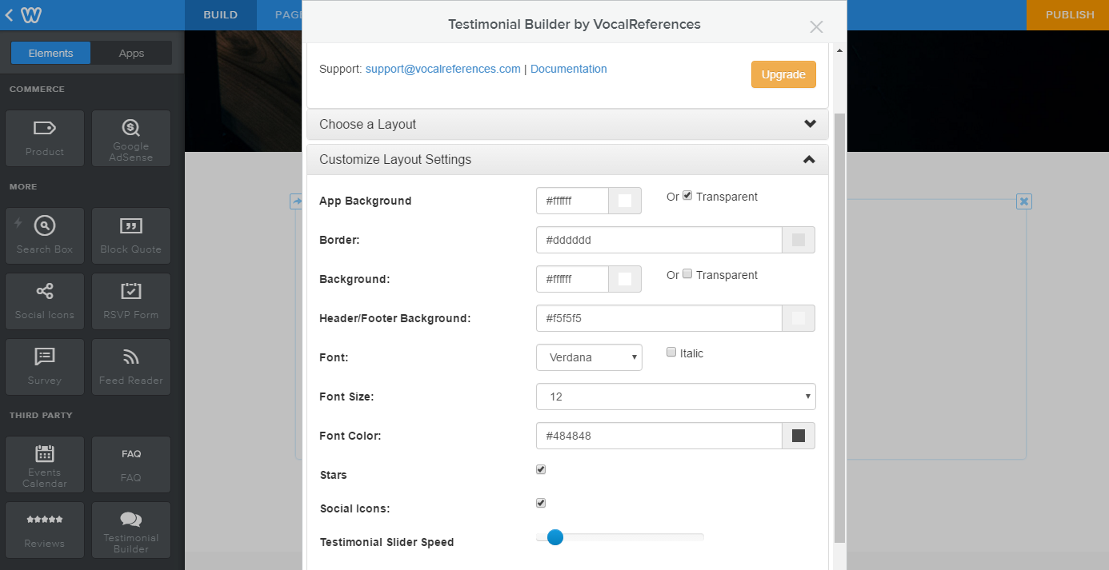The width and height of the screenshot is (1109, 570).
Task: Add the Google AdSense element
Action: point(131,138)
